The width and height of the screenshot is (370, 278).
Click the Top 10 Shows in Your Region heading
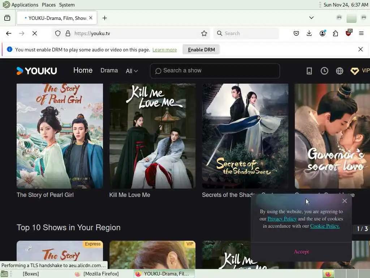click(x=68, y=227)
